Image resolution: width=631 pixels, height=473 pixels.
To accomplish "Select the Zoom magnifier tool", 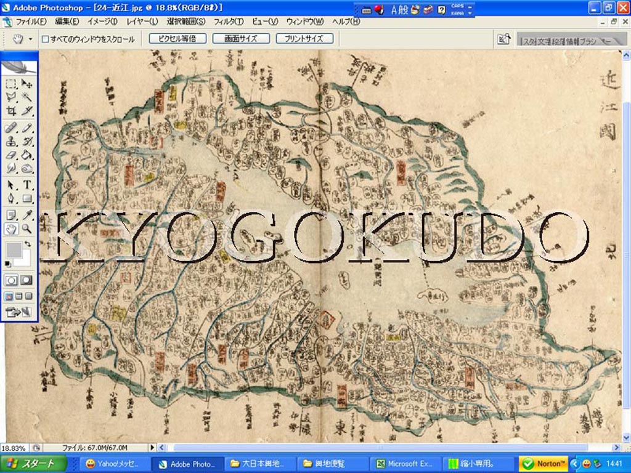I will (26, 229).
